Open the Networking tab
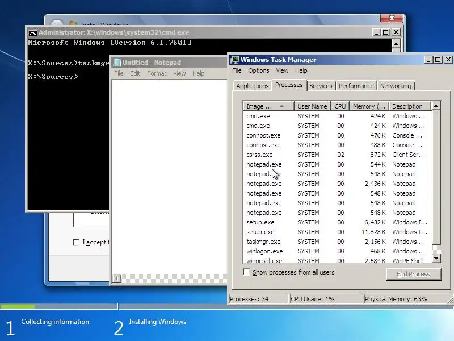 click(x=396, y=86)
